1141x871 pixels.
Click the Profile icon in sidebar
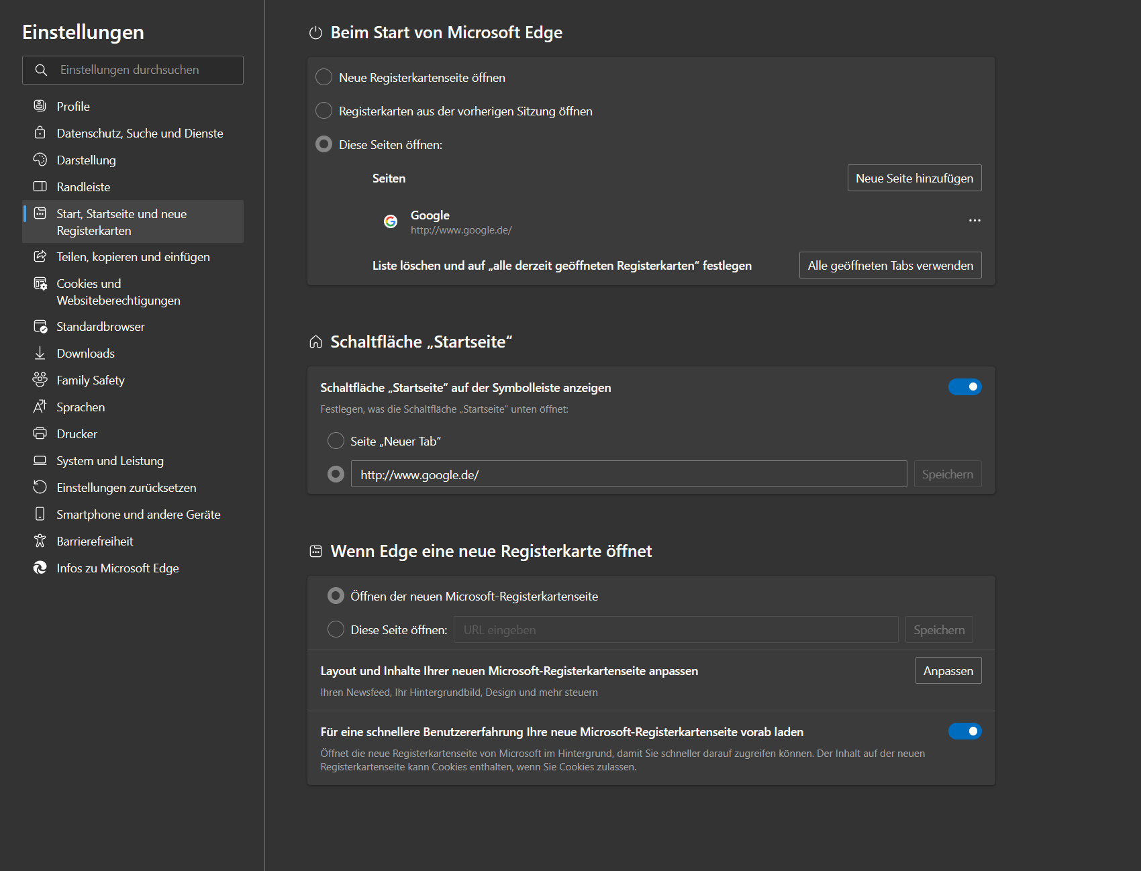(40, 106)
